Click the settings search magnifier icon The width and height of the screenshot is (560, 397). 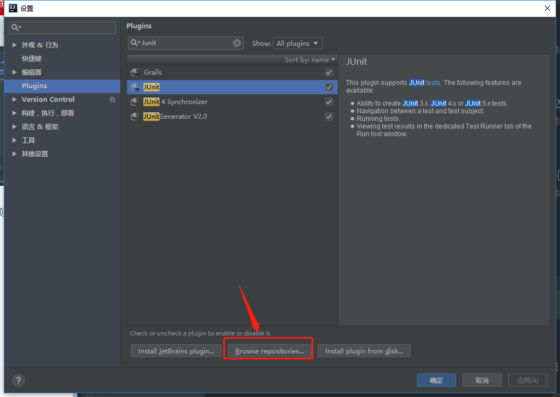[x=16, y=27]
